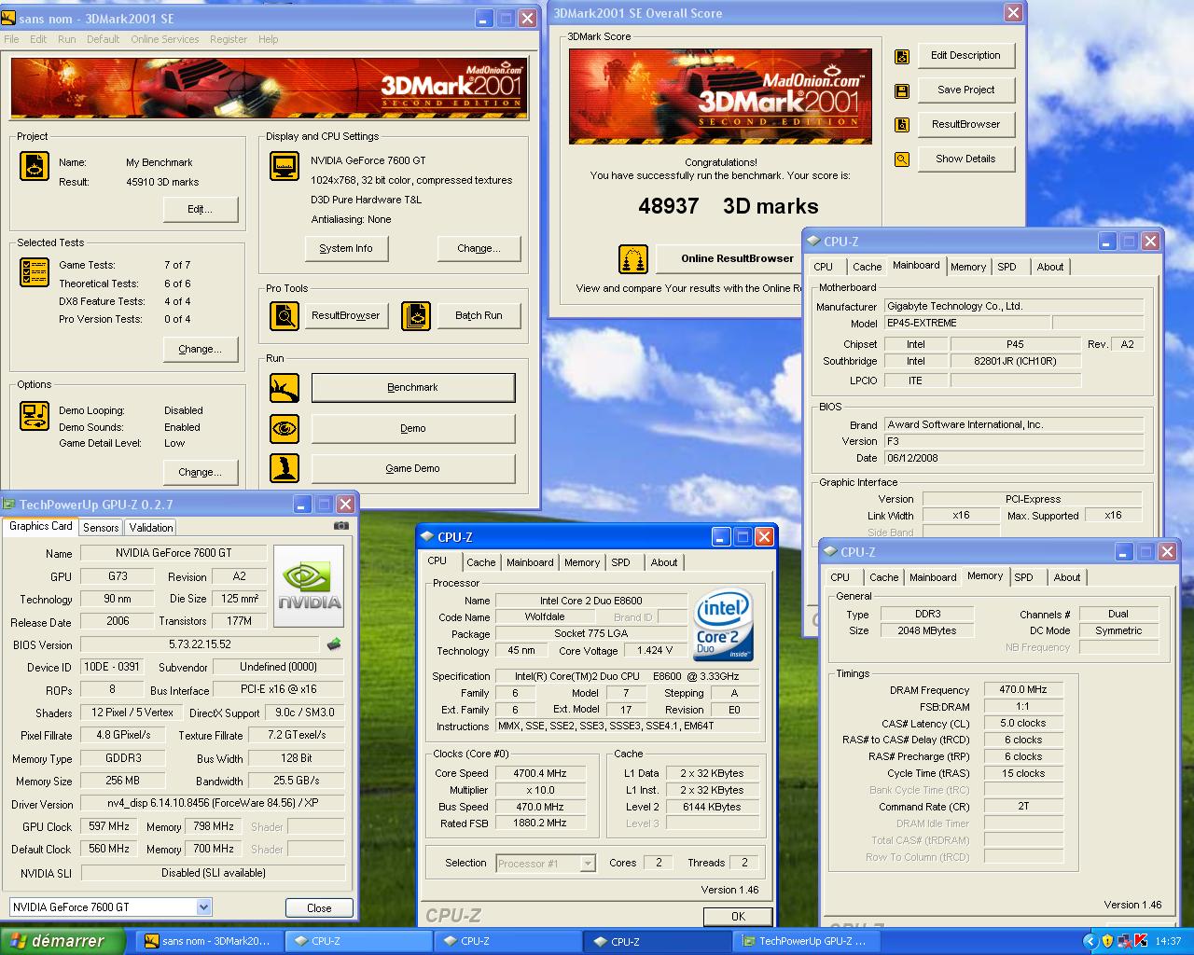Viewport: 1194px width, 955px height.
Task: Click the System Info button
Action: coord(346,248)
